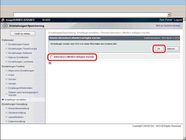Open Empfangen/Weiterleiten settings item
Viewport: 186px width, 140px height.
pos(20,88)
